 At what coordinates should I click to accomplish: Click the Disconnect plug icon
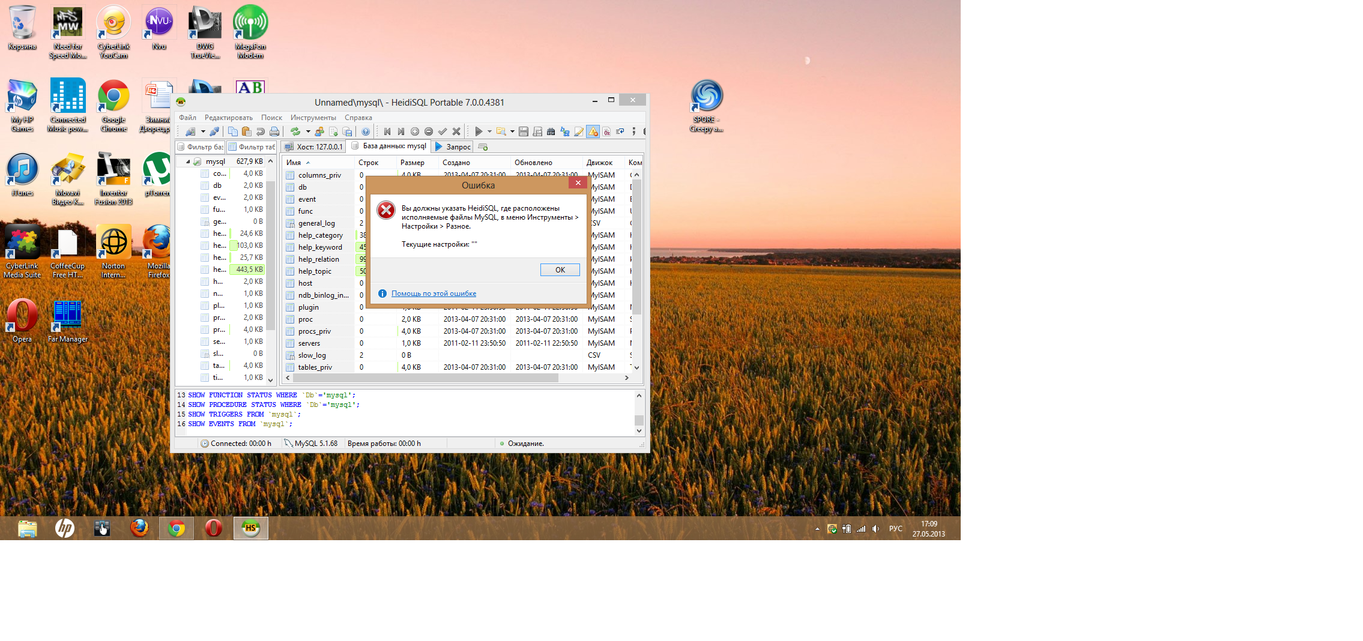pos(214,131)
